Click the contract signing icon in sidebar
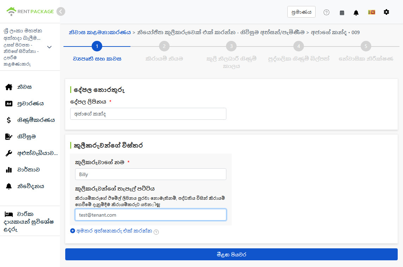The image size is (403, 267). 9,137
